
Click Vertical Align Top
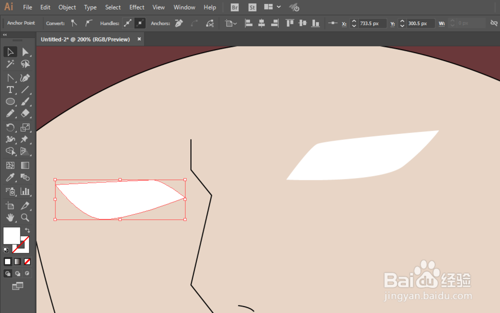[289, 23]
